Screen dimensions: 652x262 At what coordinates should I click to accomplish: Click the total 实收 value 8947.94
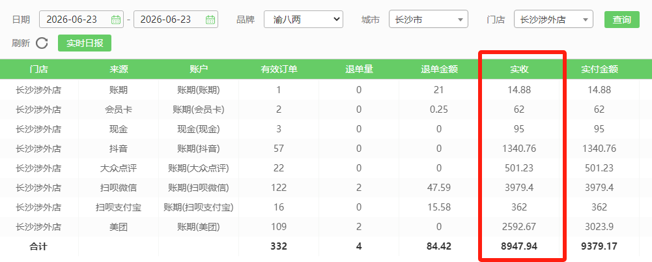pos(519,246)
